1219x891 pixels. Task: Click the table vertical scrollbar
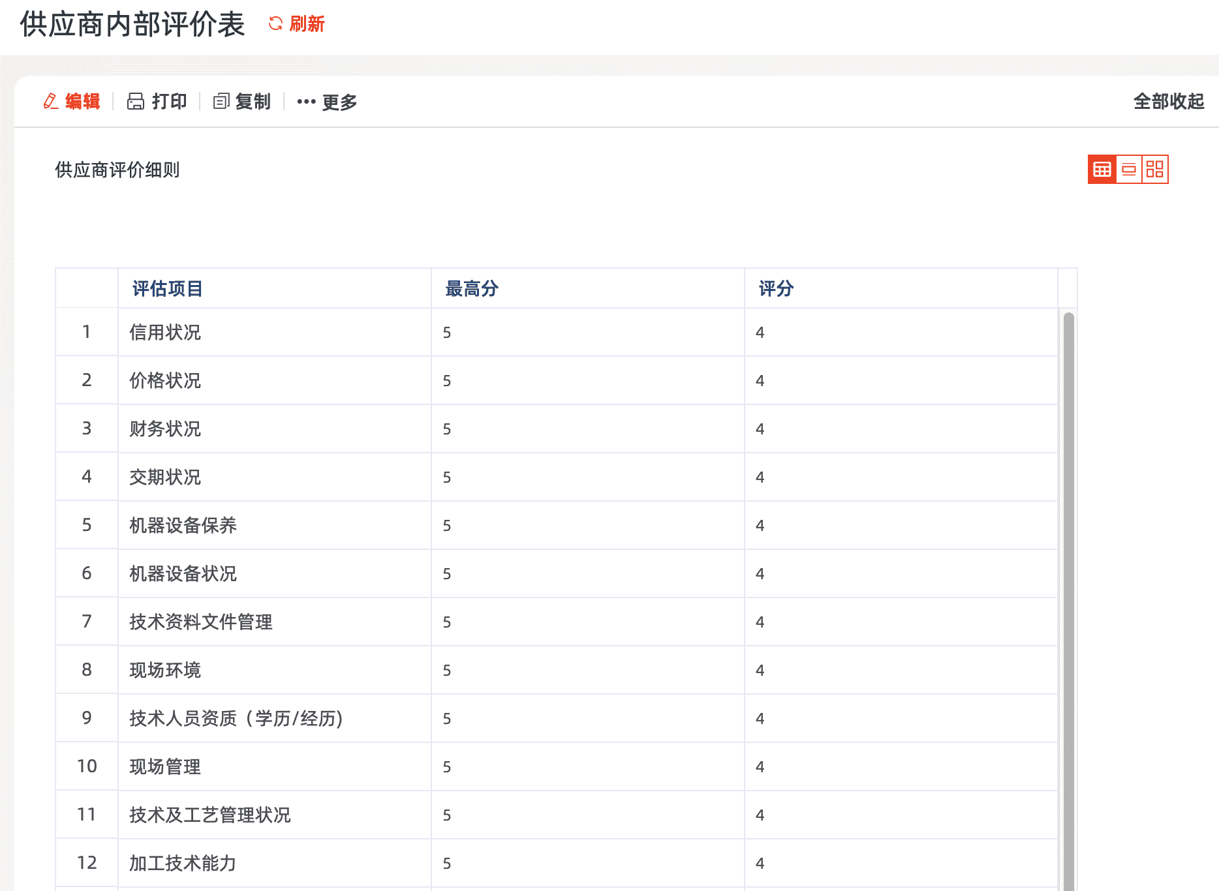coord(1068,600)
